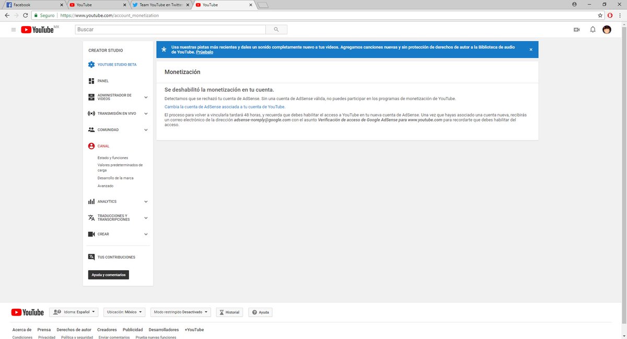Click the Administrador de videos icon
The width and height of the screenshot is (627, 339).
tap(91, 97)
